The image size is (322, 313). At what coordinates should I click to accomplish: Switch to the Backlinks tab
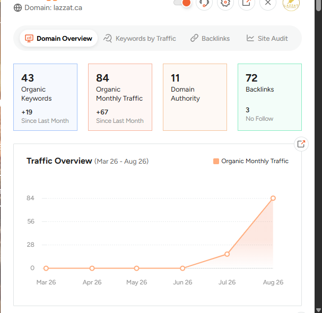click(210, 38)
